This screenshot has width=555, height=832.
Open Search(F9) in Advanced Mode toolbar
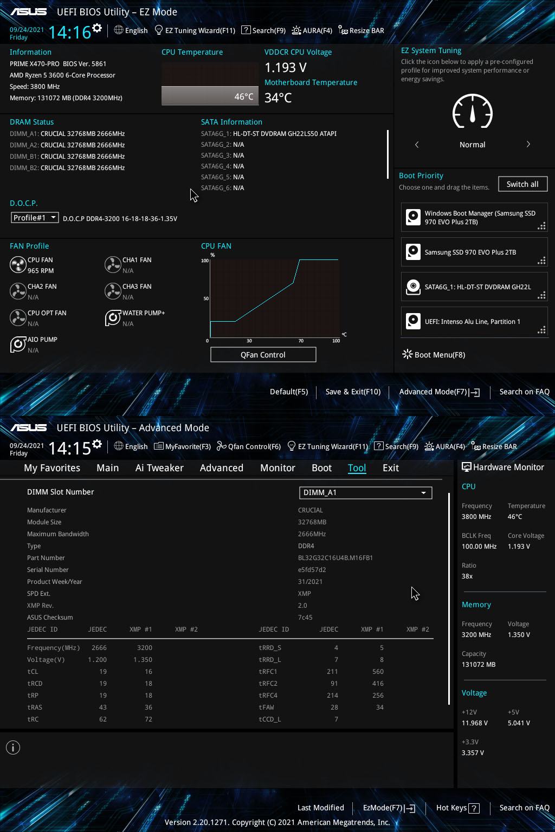pyautogui.click(x=396, y=446)
